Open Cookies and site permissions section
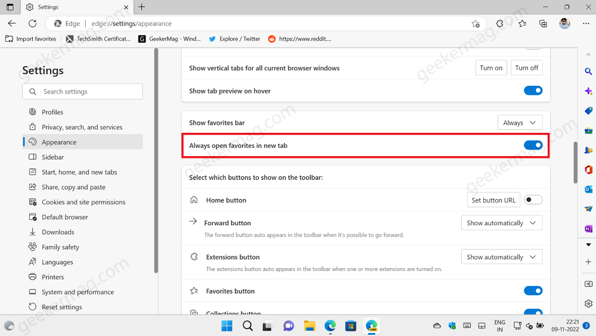The width and height of the screenshot is (596, 336). coord(82,202)
